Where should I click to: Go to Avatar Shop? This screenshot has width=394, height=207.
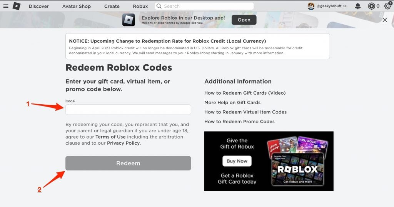tap(77, 6)
